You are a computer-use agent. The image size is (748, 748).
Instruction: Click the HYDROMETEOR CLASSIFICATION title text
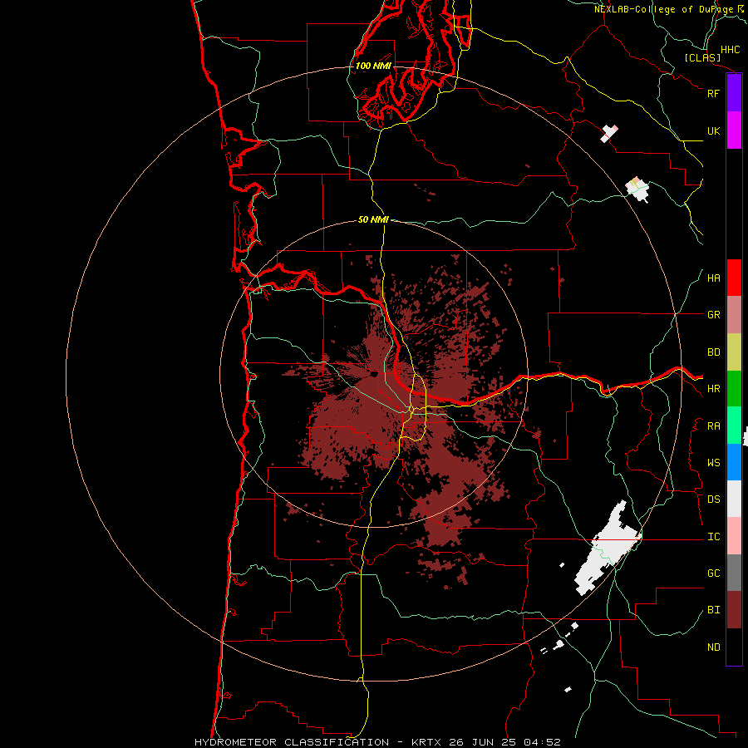292,742
